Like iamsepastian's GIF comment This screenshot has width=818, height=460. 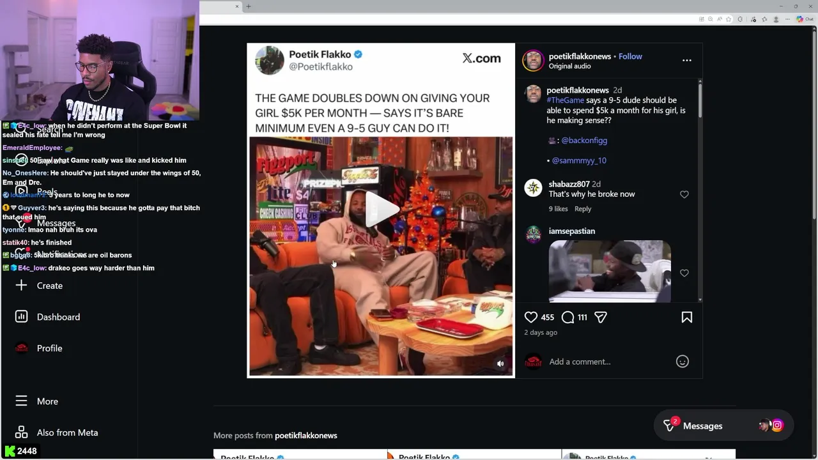tap(684, 273)
